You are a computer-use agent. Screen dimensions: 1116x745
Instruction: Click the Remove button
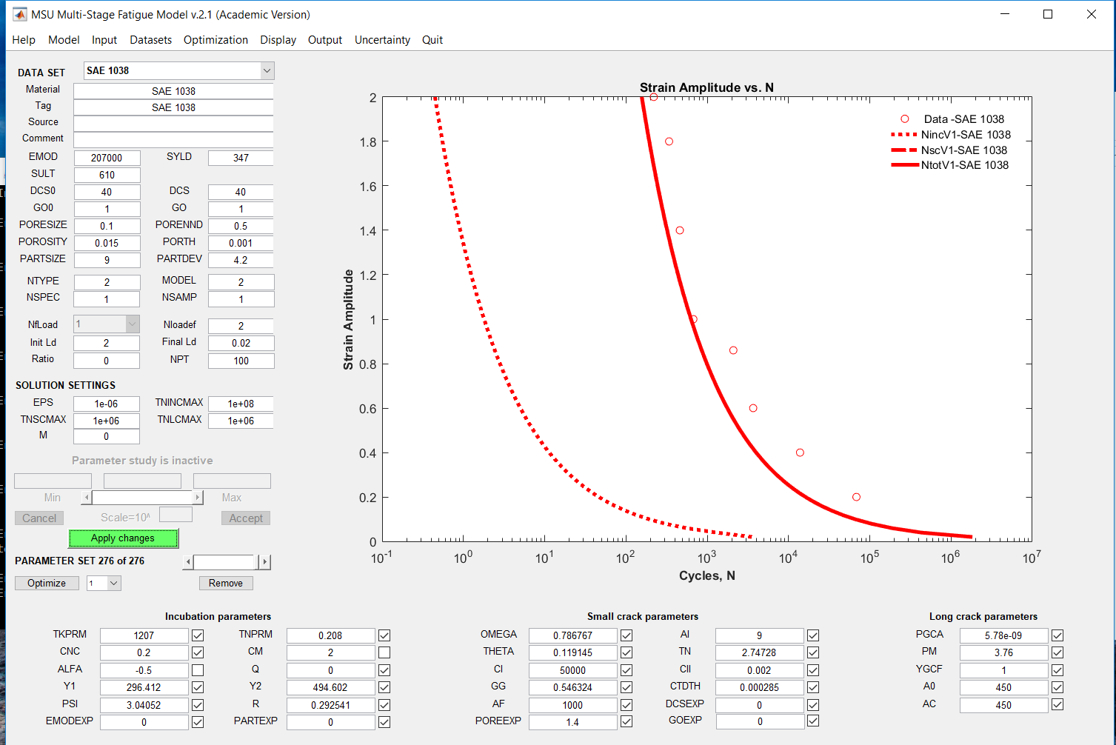226,584
